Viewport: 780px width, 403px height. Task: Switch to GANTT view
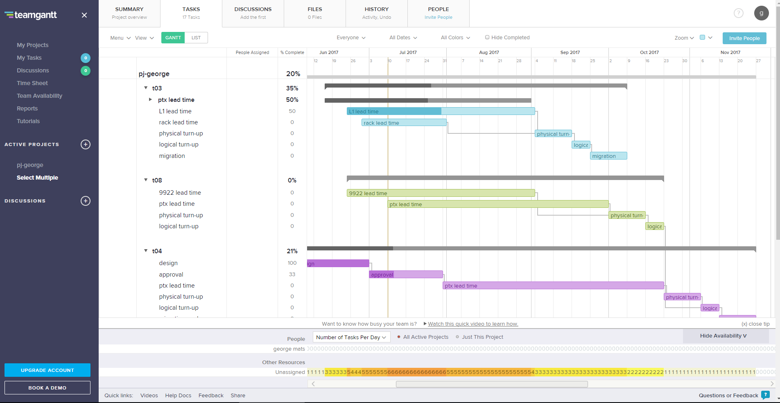(x=173, y=38)
